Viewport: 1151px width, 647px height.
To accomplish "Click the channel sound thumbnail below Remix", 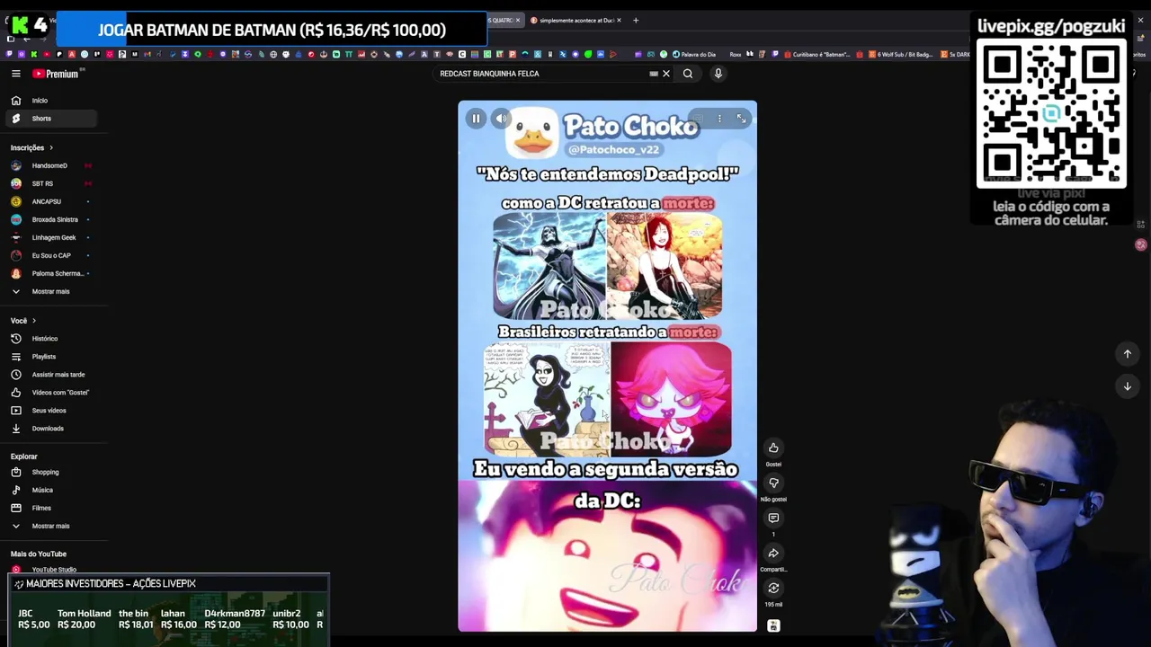I will coord(773,625).
